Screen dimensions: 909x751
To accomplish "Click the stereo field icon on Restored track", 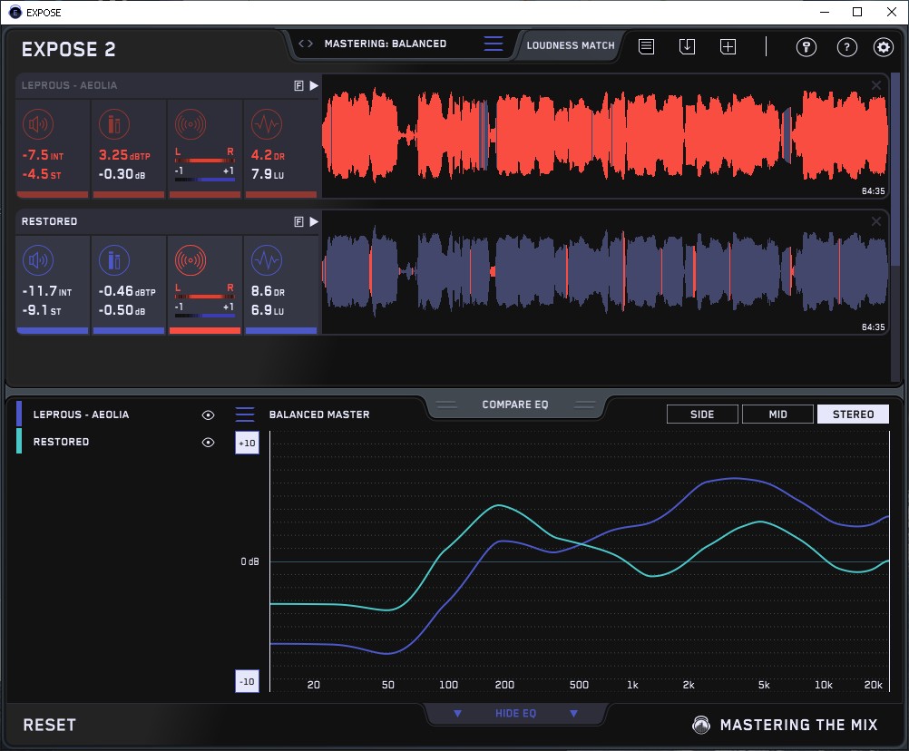I will click(191, 261).
